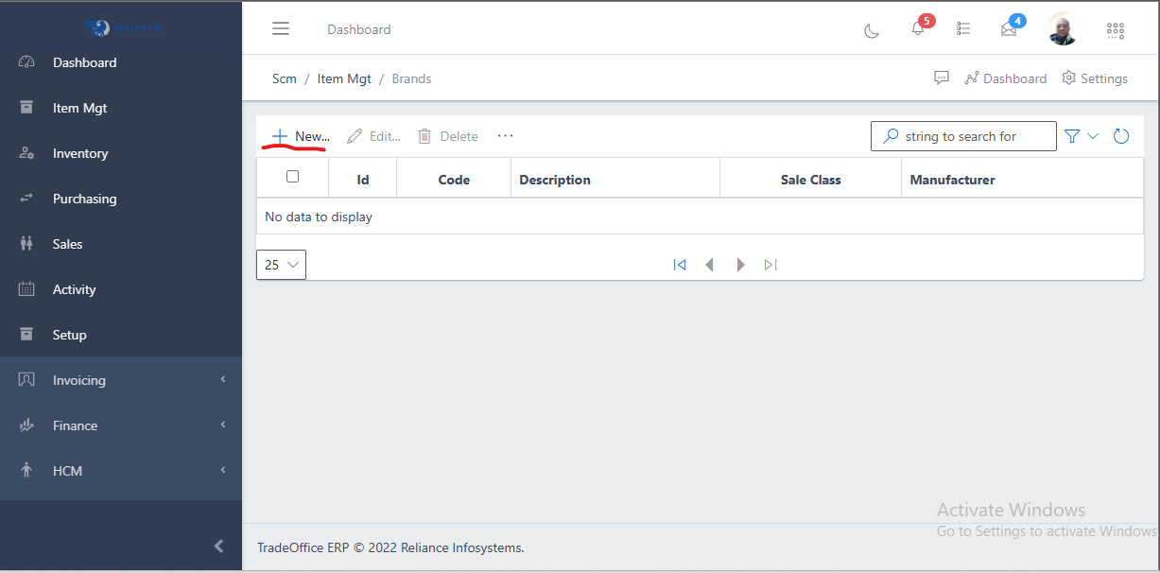Click the go to last page icon
The height and width of the screenshot is (573, 1160).
[770, 265]
